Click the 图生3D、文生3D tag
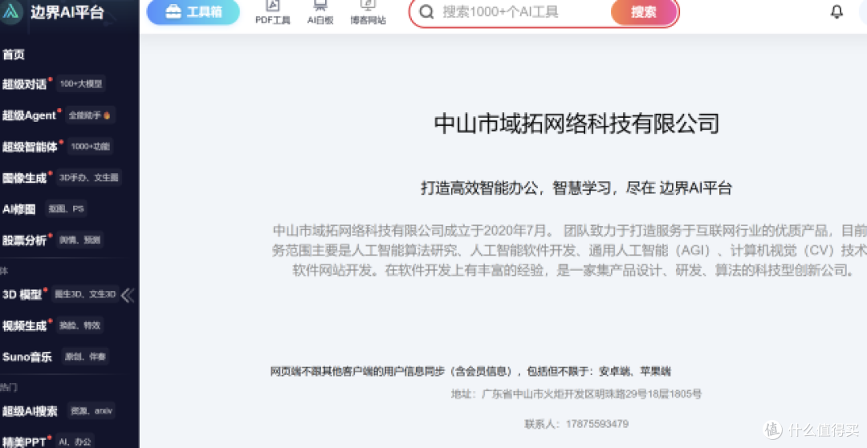 [x=85, y=294]
